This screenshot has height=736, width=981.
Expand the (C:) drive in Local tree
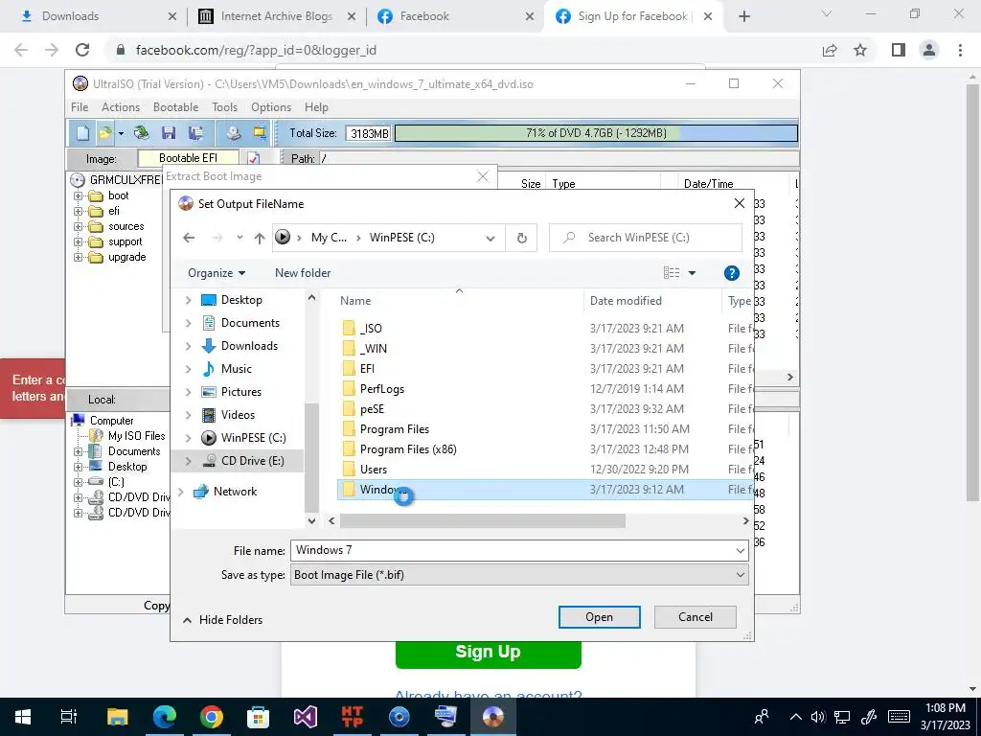click(79, 482)
